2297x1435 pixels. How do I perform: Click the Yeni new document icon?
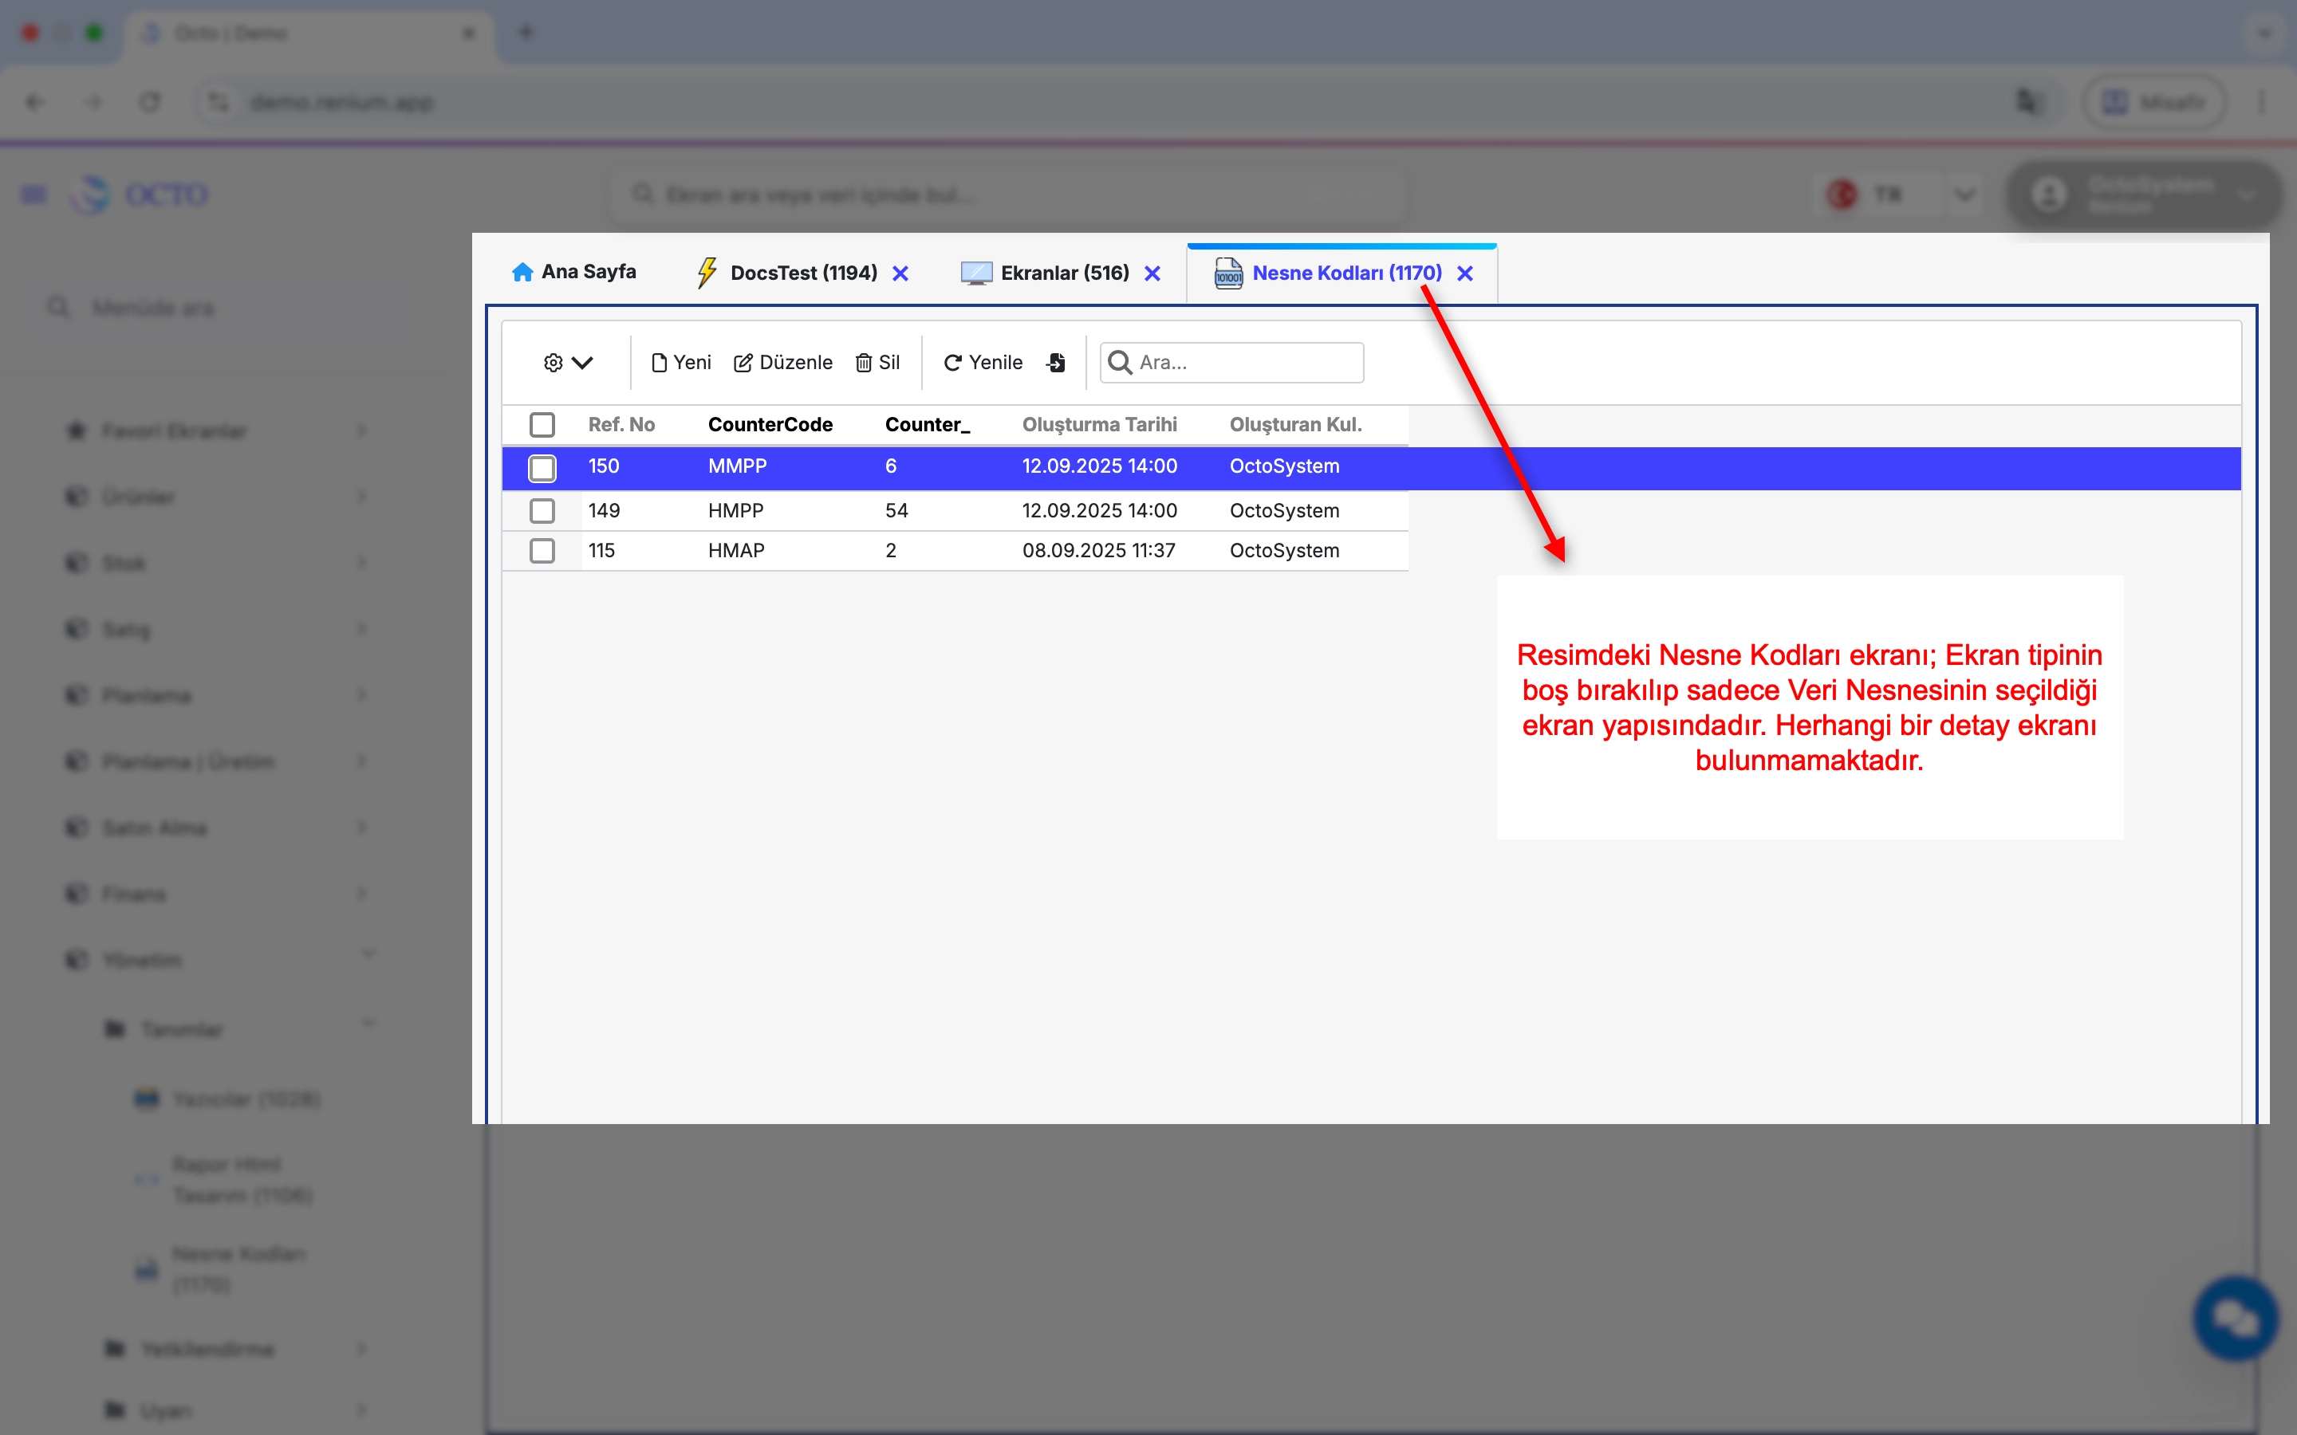click(659, 363)
